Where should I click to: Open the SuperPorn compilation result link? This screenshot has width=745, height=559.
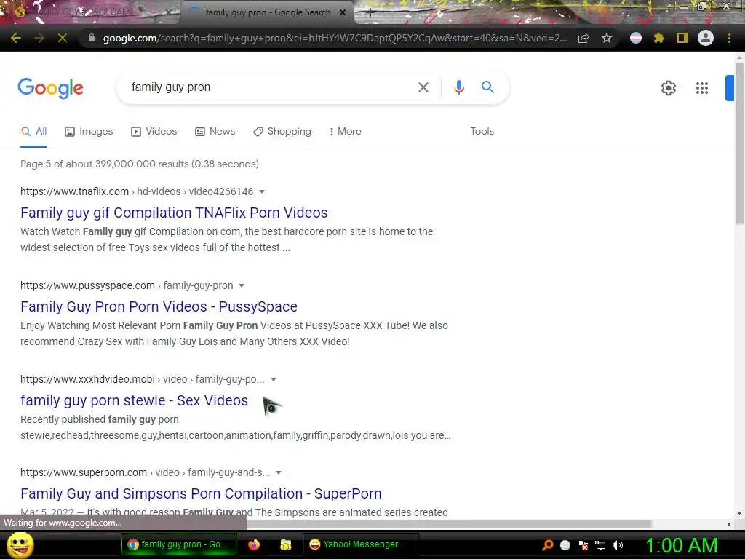(x=201, y=493)
